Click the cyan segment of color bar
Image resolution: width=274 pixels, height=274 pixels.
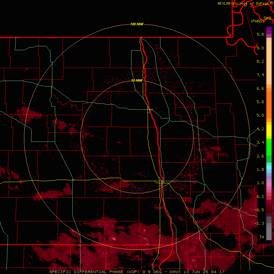(269, 167)
